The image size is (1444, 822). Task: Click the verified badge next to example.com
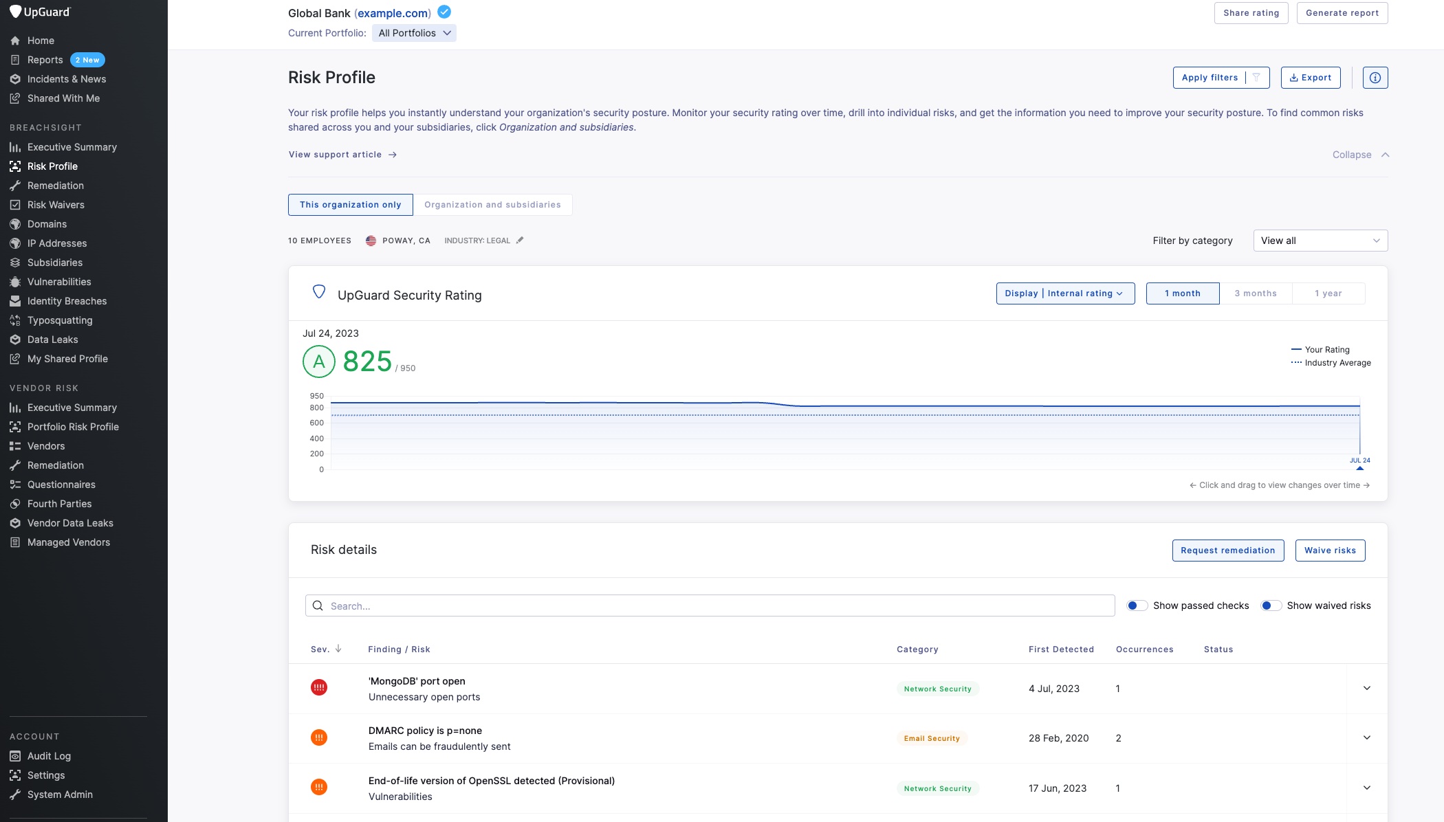point(444,12)
